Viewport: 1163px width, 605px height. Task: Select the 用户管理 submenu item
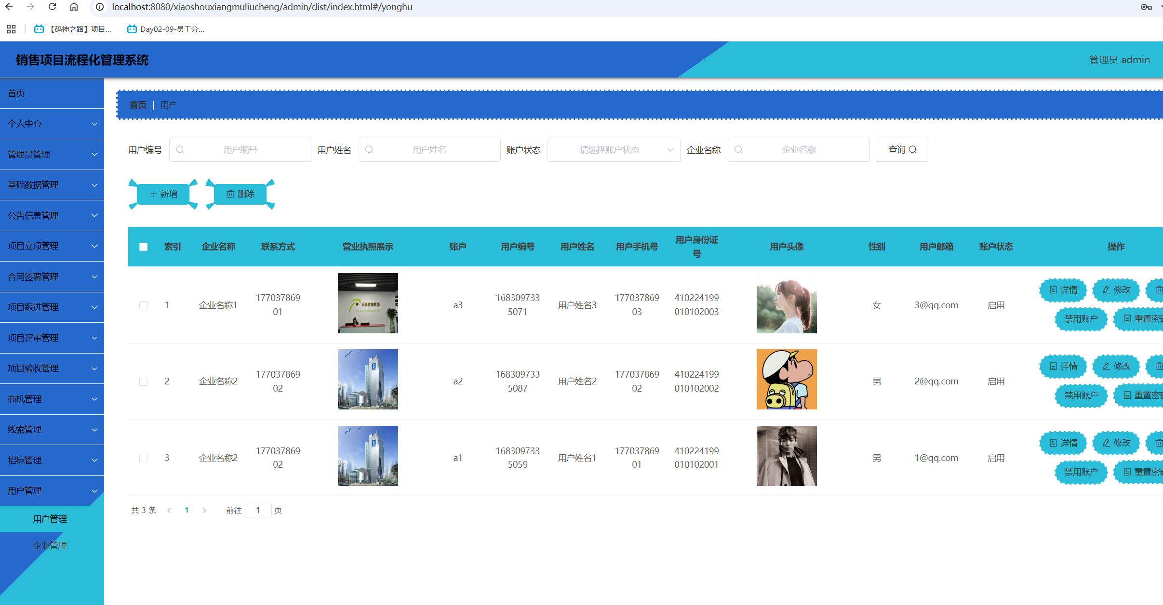(x=52, y=519)
